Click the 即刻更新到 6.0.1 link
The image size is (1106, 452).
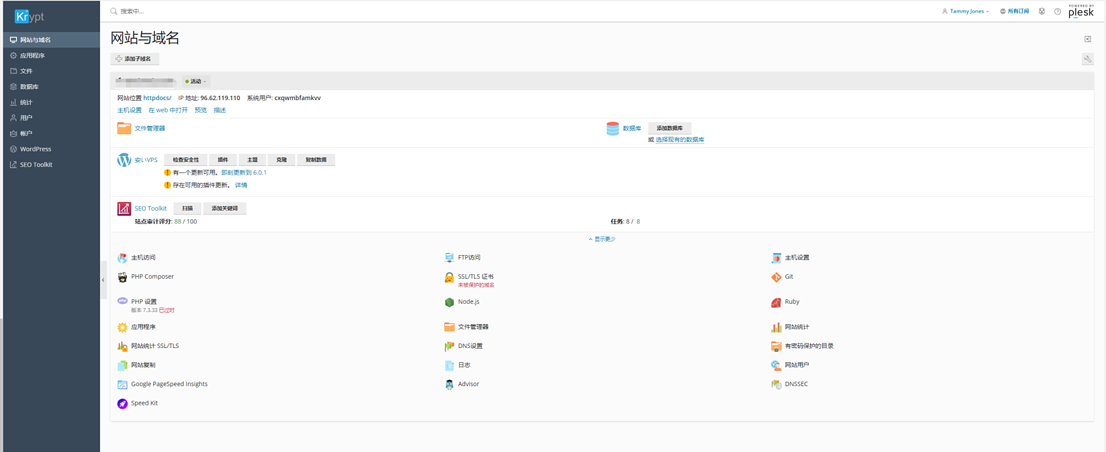click(244, 173)
